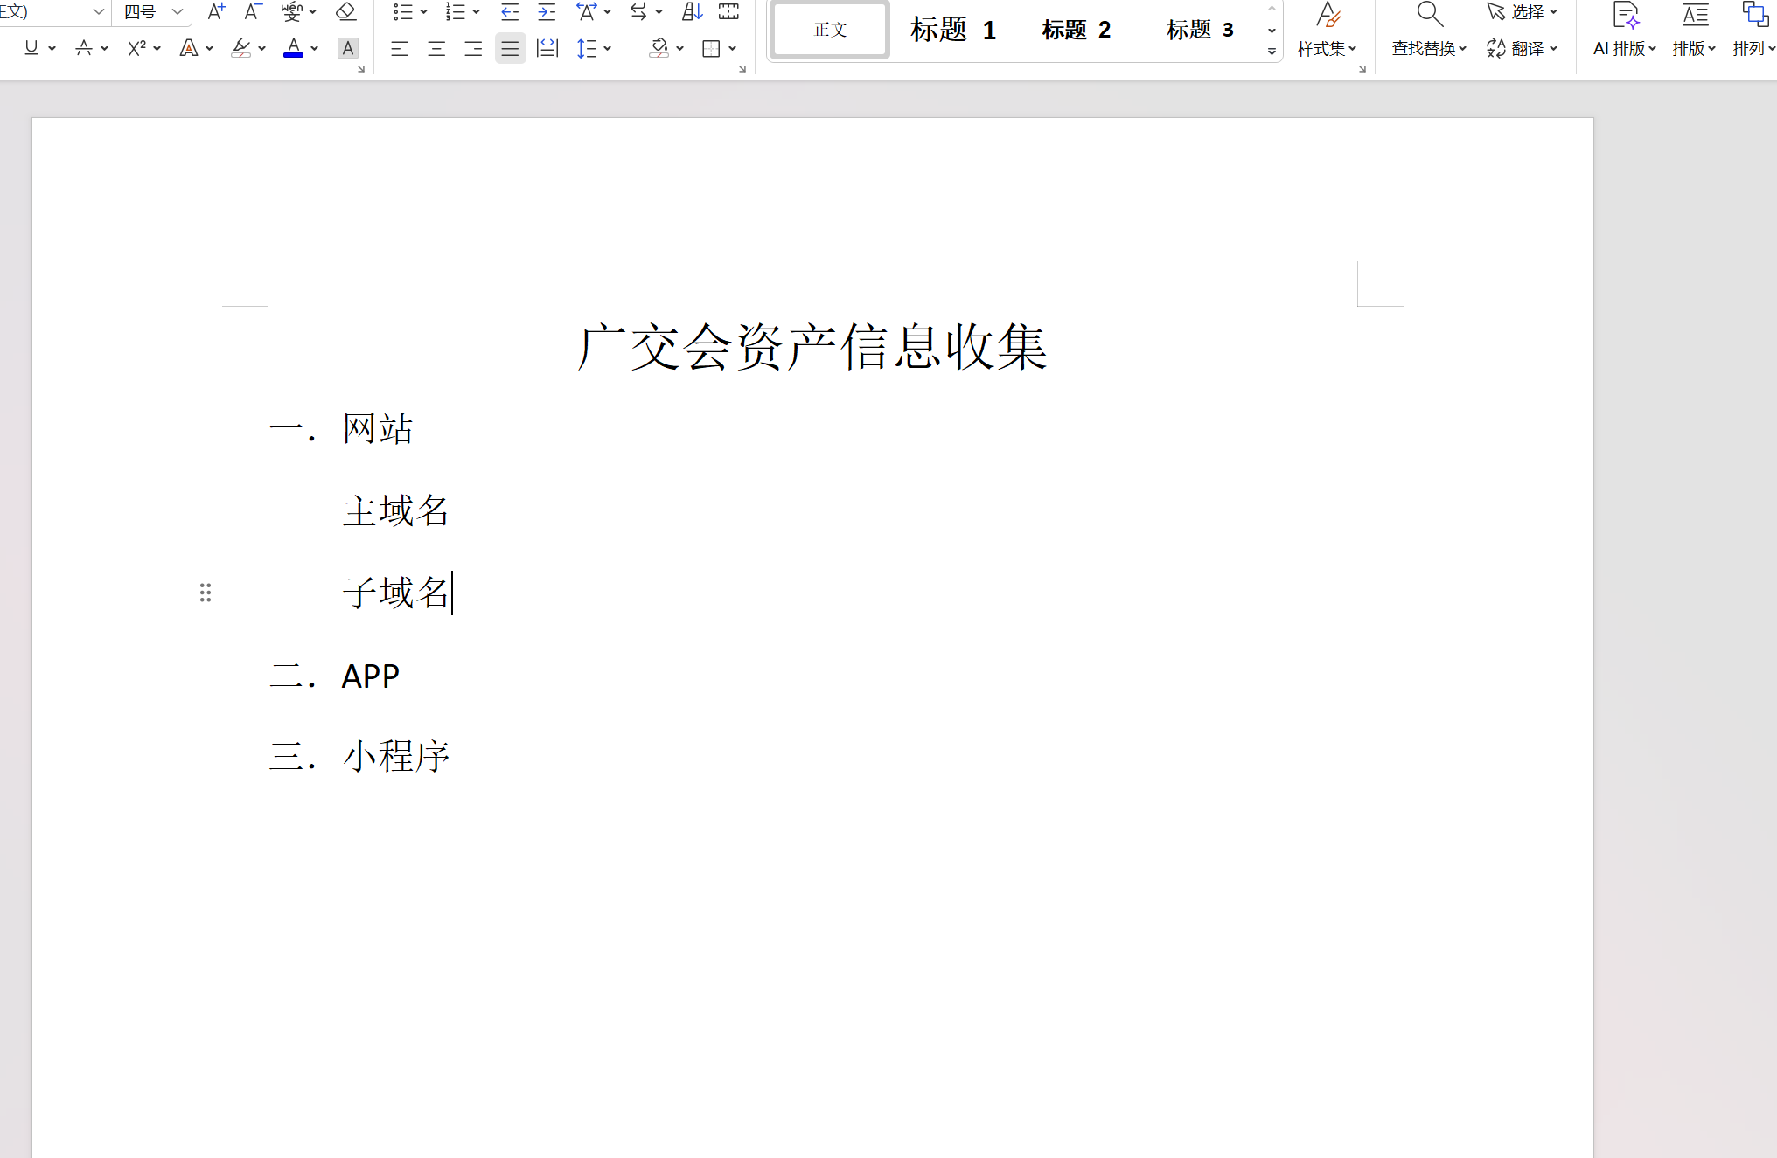Click the increase font size icon

pyautogui.click(x=217, y=11)
